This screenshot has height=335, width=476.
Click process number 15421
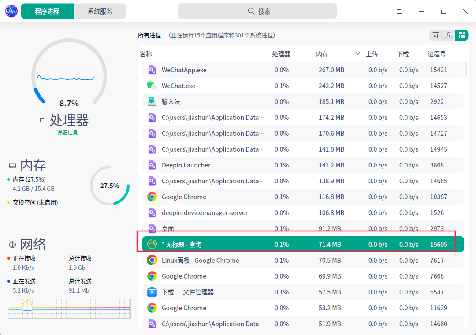(x=439, y=70)
